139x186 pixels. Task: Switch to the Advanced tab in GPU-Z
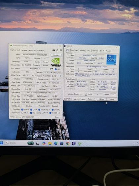(x=32, y=50)
